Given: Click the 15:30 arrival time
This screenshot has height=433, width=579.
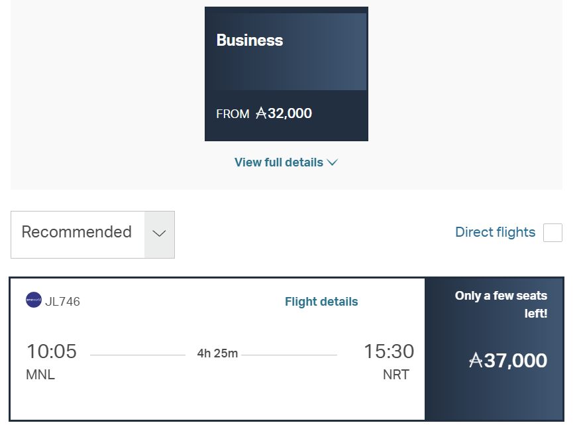Looking at the screenshot, I should 389,351.
